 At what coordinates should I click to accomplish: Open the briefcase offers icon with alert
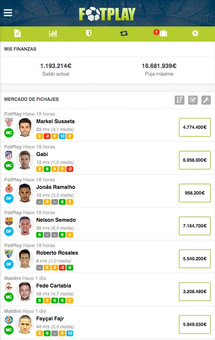160,33
